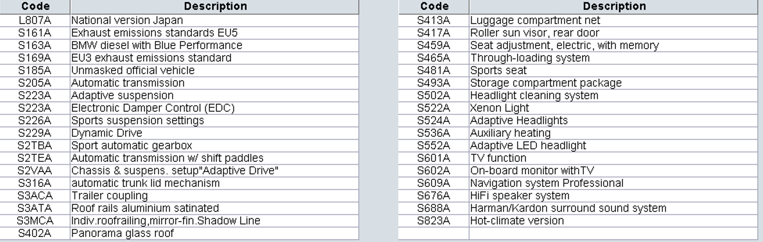Click the S163A code cell
This screenshot has height=242, width=763.
(35, 45)
